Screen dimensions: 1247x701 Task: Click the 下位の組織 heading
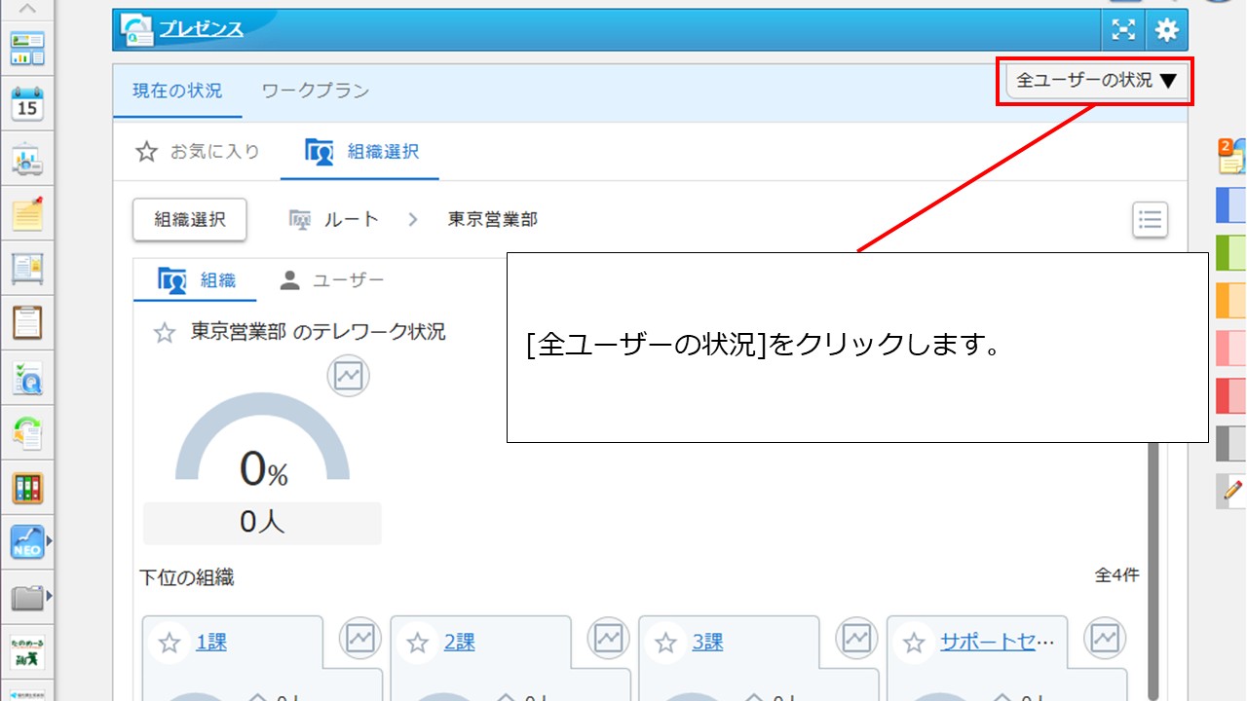187,577
